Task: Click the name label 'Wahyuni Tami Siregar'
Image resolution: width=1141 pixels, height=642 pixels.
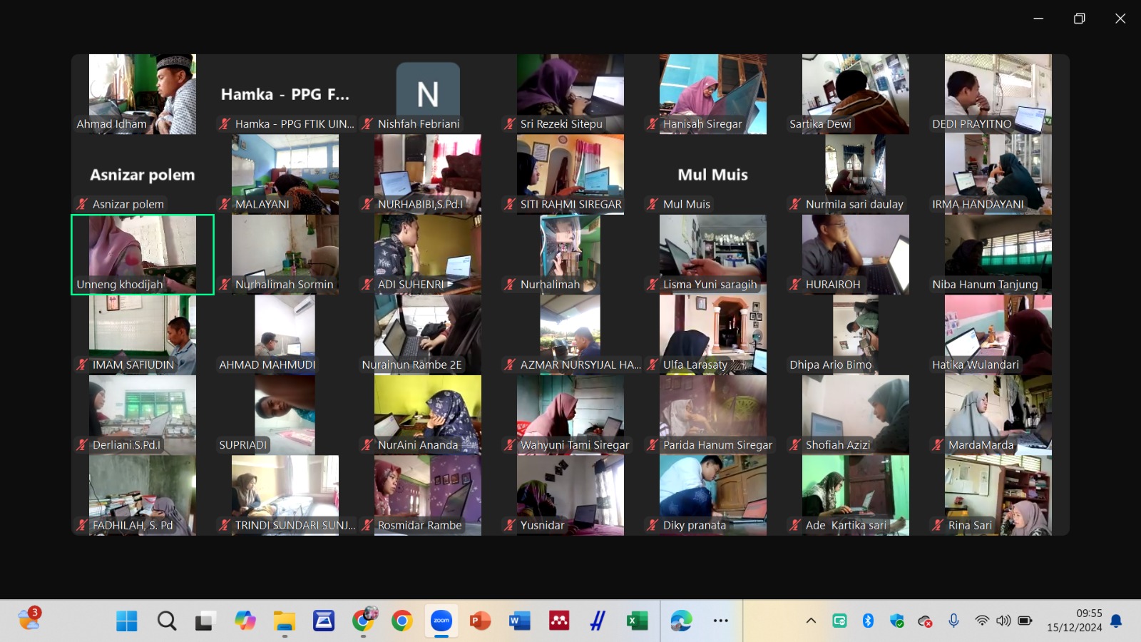Action: tap(575, 445)
